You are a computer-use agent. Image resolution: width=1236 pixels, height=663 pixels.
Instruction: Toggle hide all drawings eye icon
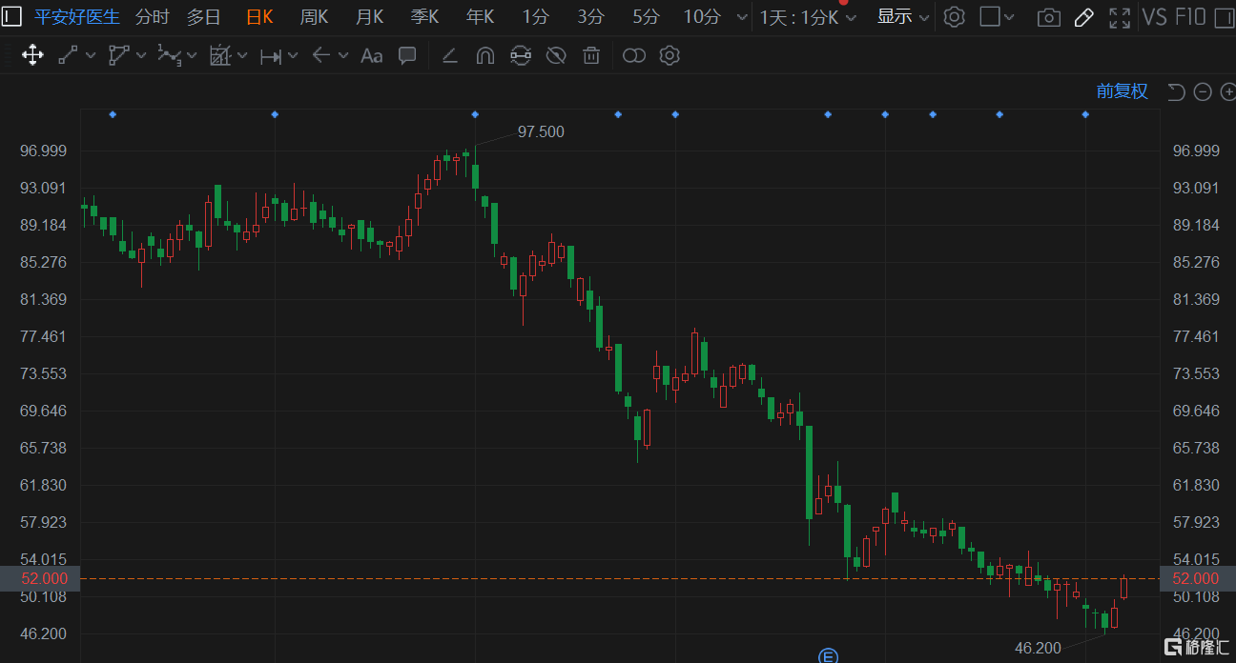coord(556,56)
